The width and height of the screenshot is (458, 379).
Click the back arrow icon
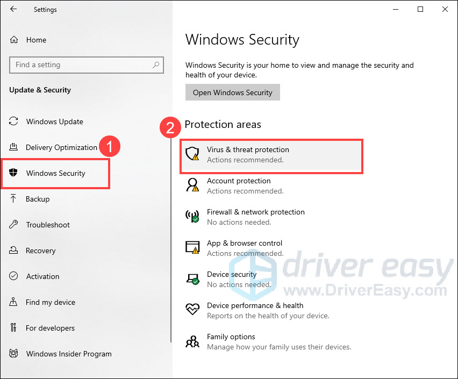pyautogui.click(x=13, y=9)
